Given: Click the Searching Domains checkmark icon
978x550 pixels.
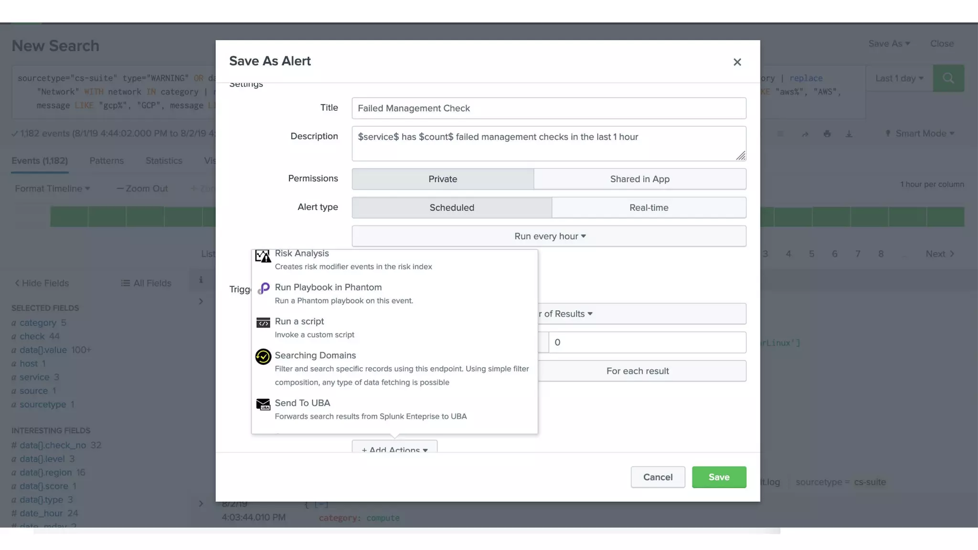Looking at the screenshot, I should [263, 357].
